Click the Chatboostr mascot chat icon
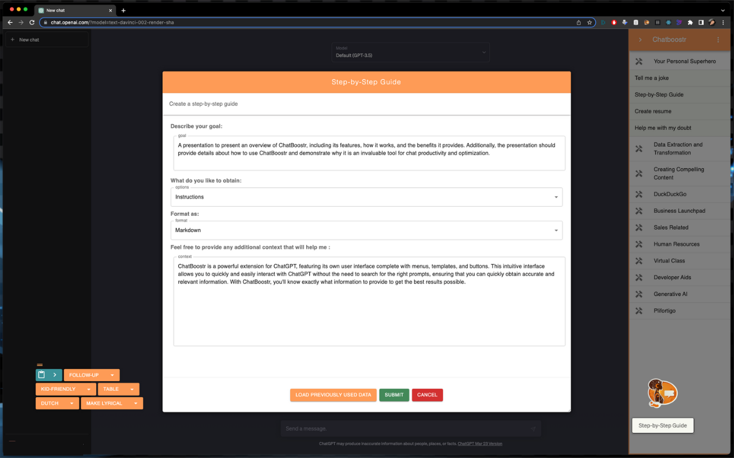This screenshot has width=734, height=458. tap(662, 393)
